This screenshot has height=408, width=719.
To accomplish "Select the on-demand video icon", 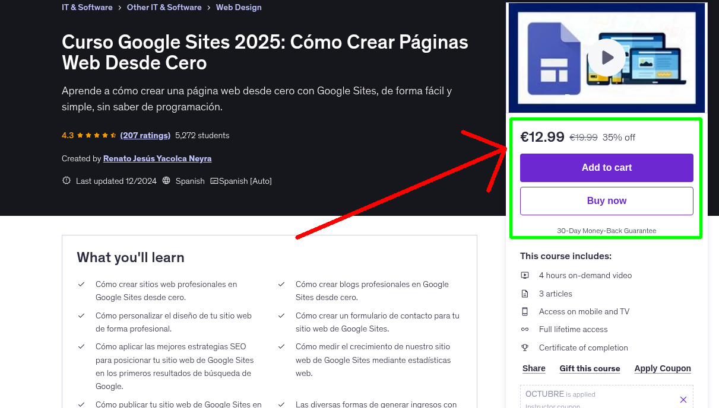I will [525, 275].
